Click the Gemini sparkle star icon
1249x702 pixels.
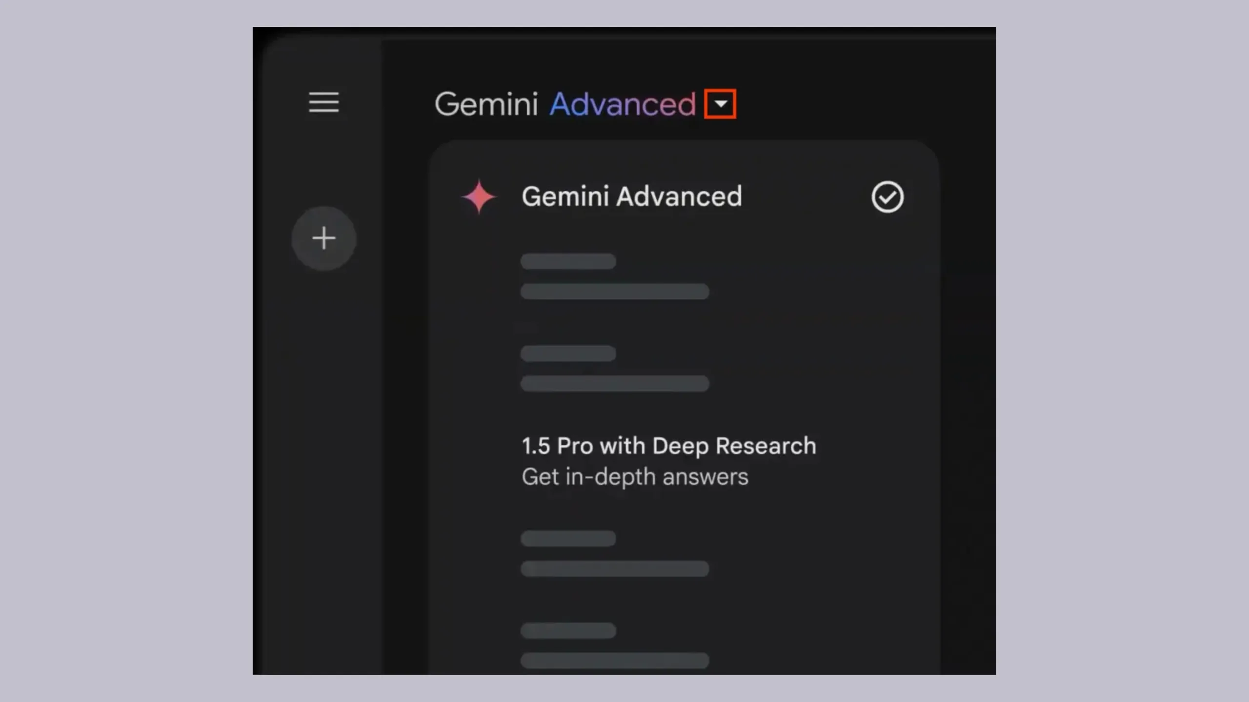[x=479, y=196]
